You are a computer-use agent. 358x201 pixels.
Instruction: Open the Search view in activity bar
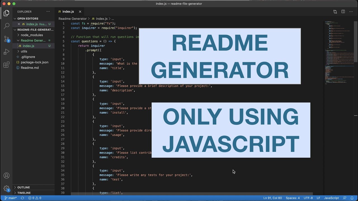click(6, 26)
